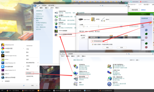Open the User Accounts people icon
This screenshot has width=154, height=92.
coord(109,66)
